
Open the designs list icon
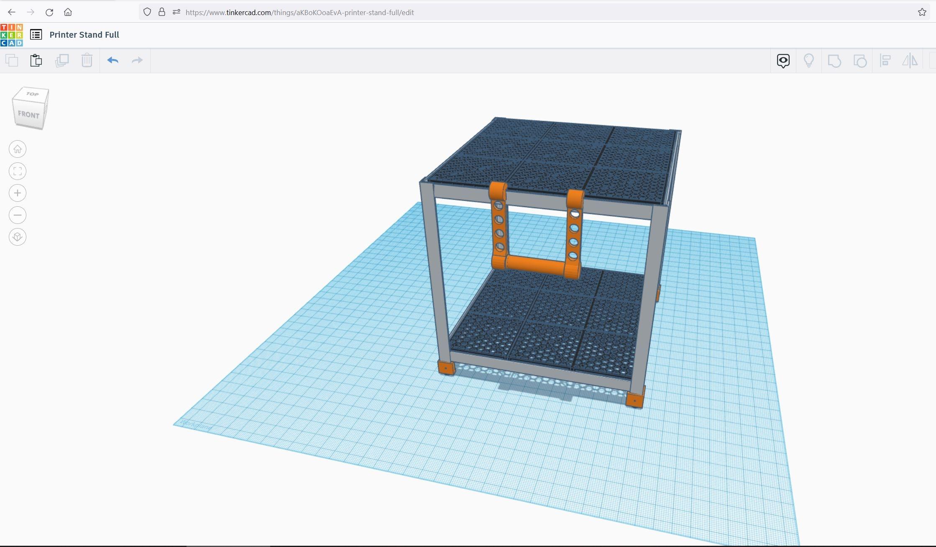pyautogui.click(x=36, y=35)
